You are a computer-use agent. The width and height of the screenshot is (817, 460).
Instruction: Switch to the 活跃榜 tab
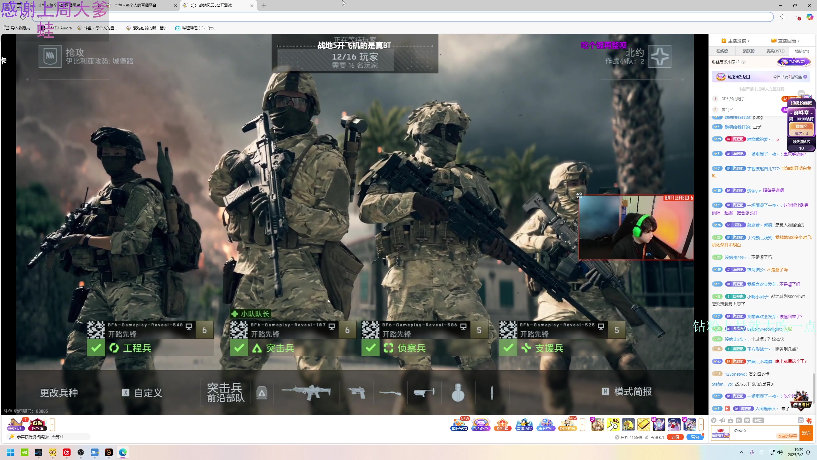click(x=748, y=51)
